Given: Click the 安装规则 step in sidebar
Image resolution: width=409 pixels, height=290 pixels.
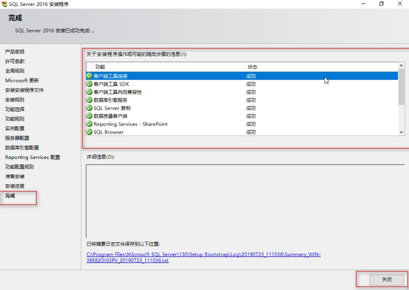Looking at the screenshot, I should click(15, 99).
